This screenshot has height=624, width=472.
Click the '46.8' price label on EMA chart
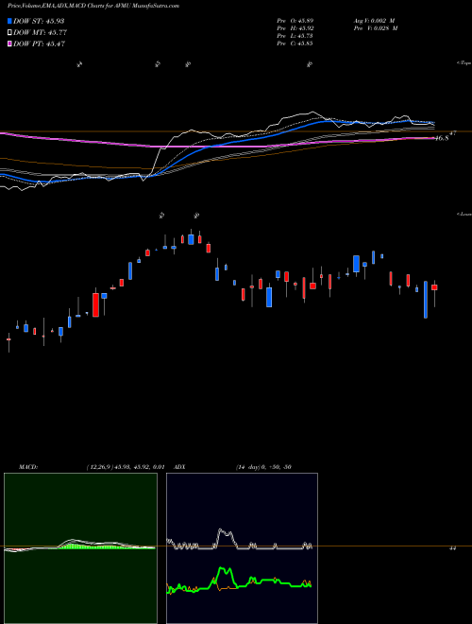(x=442, y=138)
